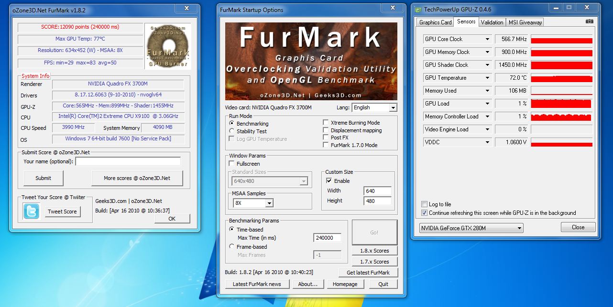This screenshot has width=613, height=307.
Task: Open Latest FurMark news
Action: (x=257, y=284)
